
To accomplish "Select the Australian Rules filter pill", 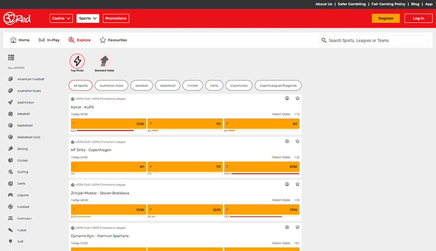I will tap(112, 86).
